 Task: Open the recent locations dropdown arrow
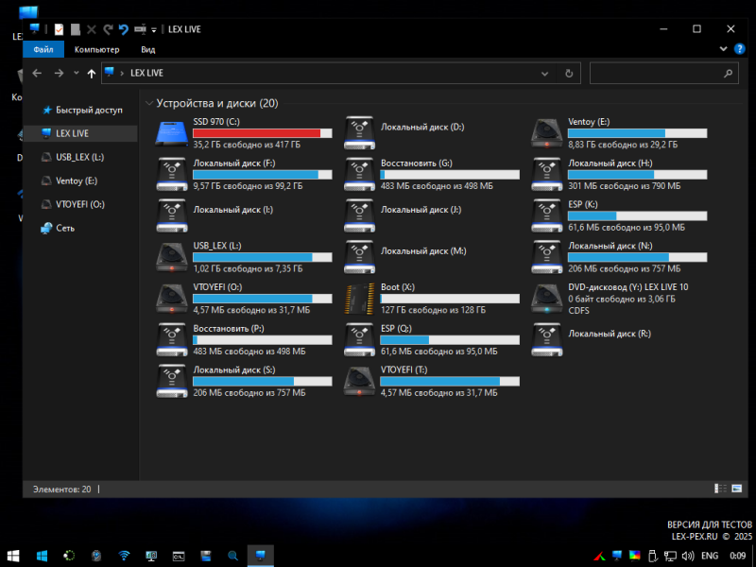tap(76, 73)
